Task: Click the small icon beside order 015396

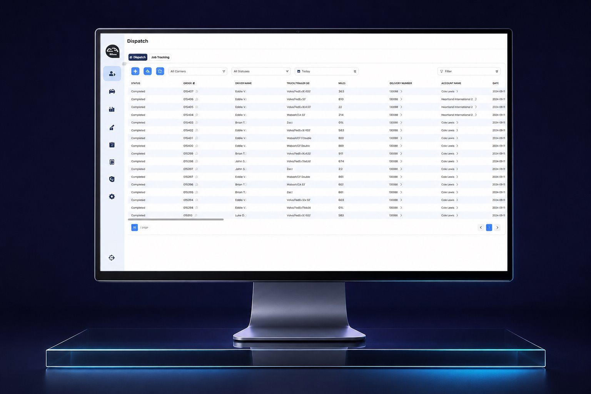Action: coord(197,185)
